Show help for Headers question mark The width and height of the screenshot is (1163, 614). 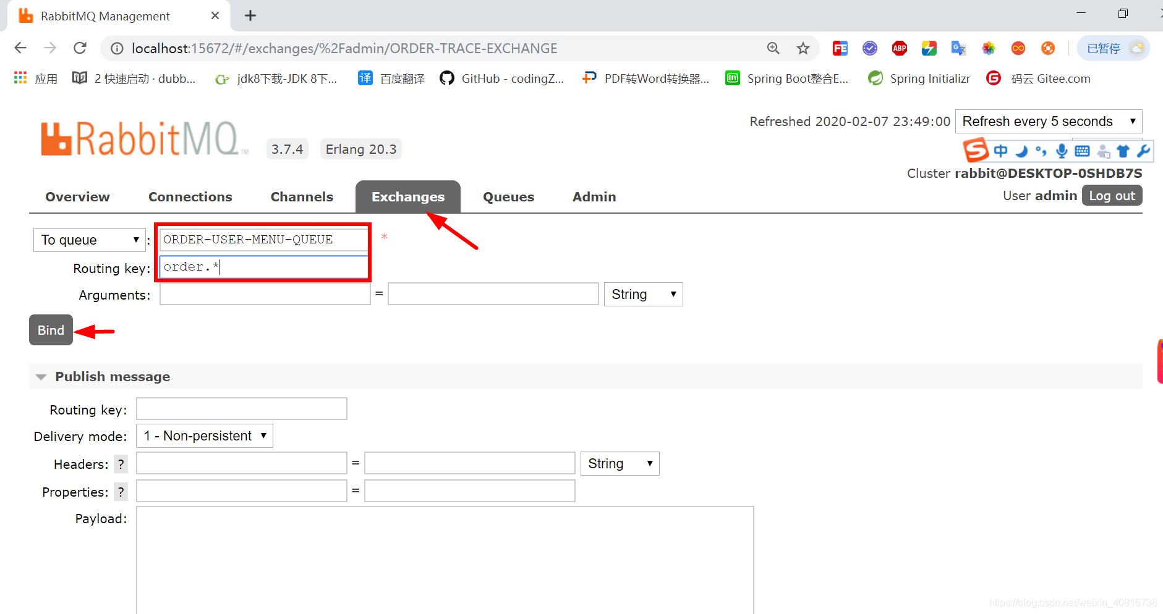[x=121, y=464]
